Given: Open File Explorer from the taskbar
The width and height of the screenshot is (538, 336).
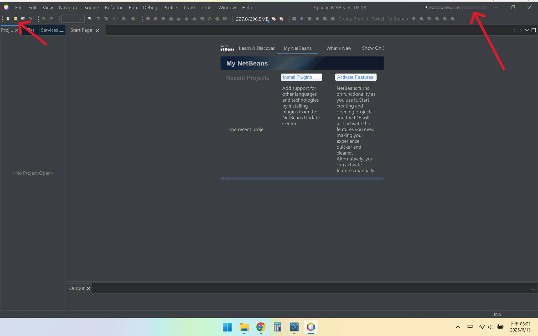Looking at the screenshot, I should (x=244, y=327).
